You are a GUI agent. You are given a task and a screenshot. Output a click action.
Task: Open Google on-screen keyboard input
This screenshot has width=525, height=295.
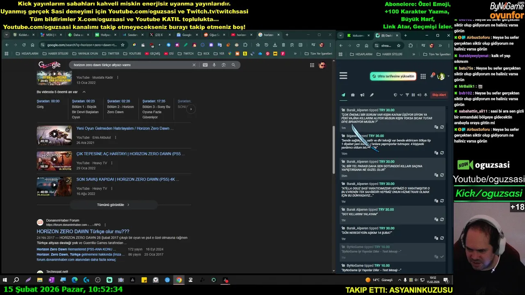(205, 65)
